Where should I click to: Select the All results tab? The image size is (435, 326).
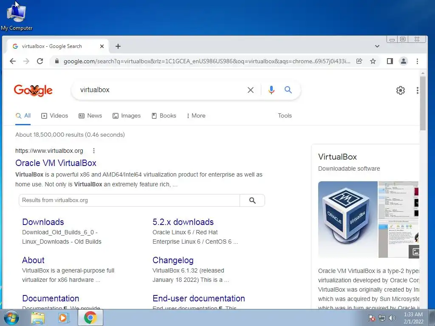point(23,116)
